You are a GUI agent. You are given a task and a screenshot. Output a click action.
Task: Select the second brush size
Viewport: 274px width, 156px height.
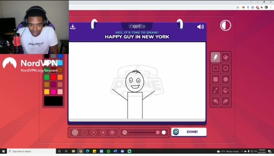(84, 133)
